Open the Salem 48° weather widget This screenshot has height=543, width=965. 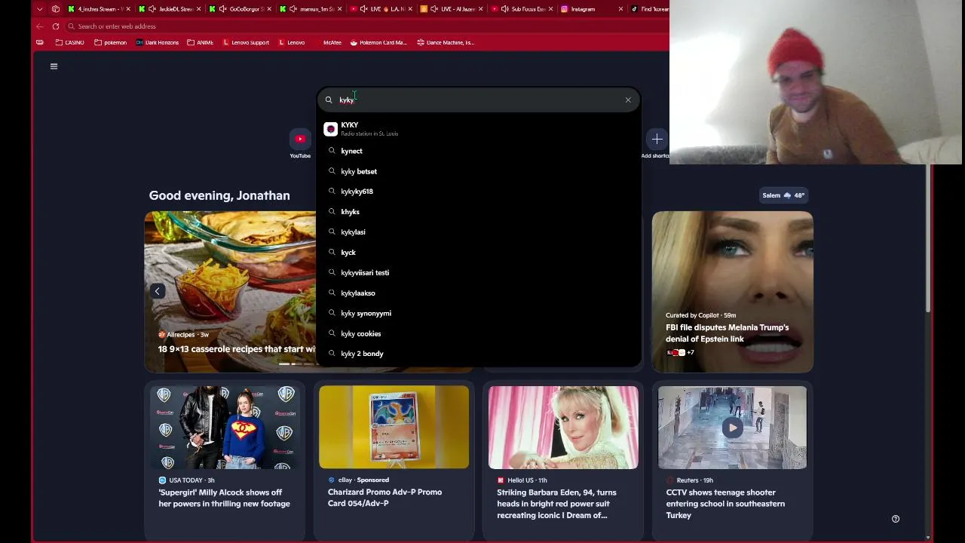(x=783, y=195)
